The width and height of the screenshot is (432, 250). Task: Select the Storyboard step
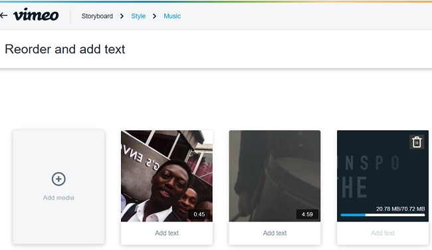click(x=97, y=16)
